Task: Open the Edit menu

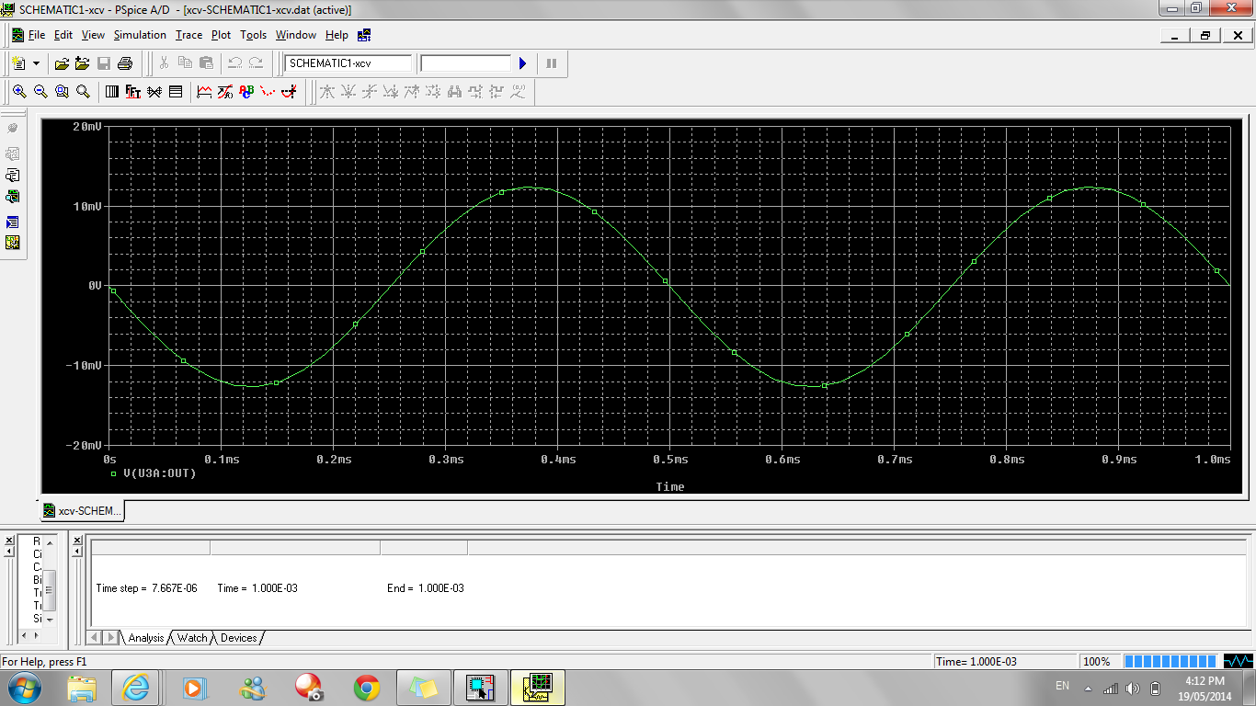Action: [x=63, y=35]
